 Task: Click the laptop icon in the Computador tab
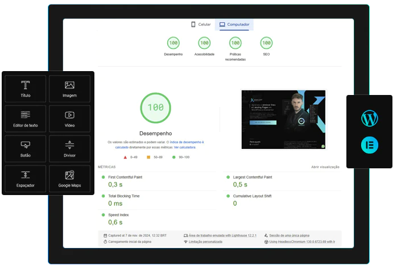222,24
